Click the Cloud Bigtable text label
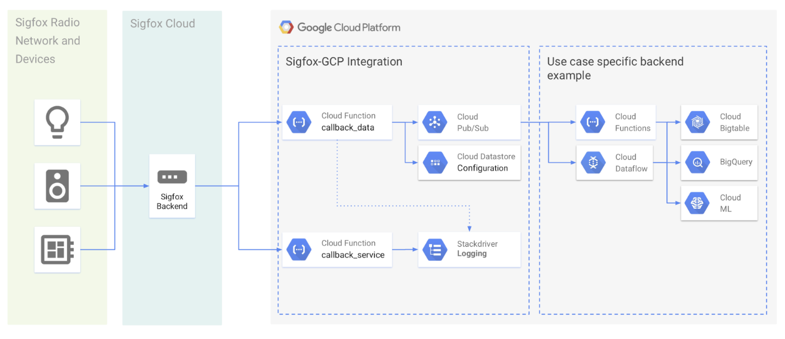Image resolution: width=785 pixels, height=339 pixels. [735, 122]
